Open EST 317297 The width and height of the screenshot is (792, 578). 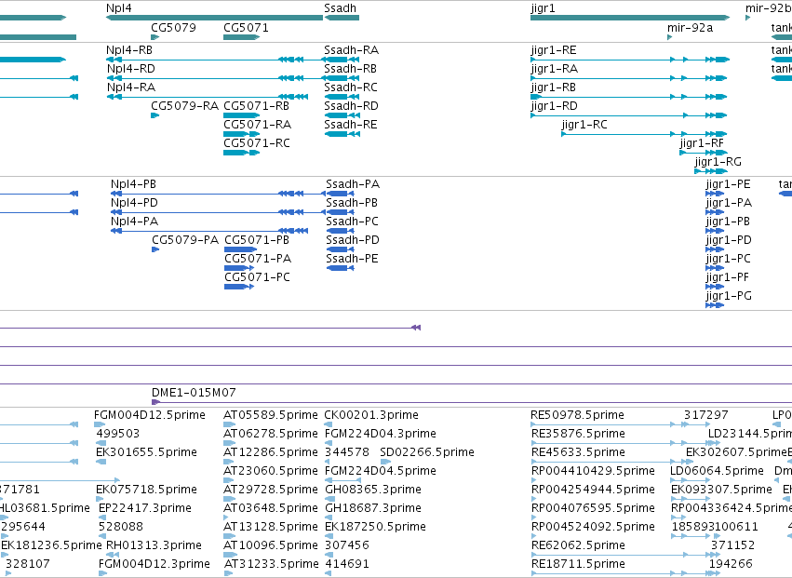(705, 415)
